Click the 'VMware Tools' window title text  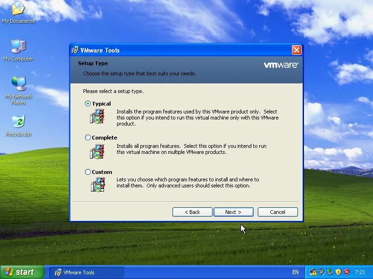pyautogui.click(x=100, y=50)
